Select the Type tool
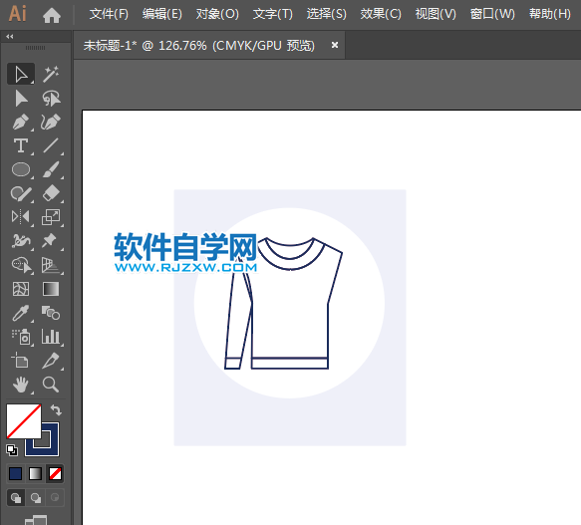The height and width of the screenshot is (525, 581). pyautogui.click(x=21, y=146)
